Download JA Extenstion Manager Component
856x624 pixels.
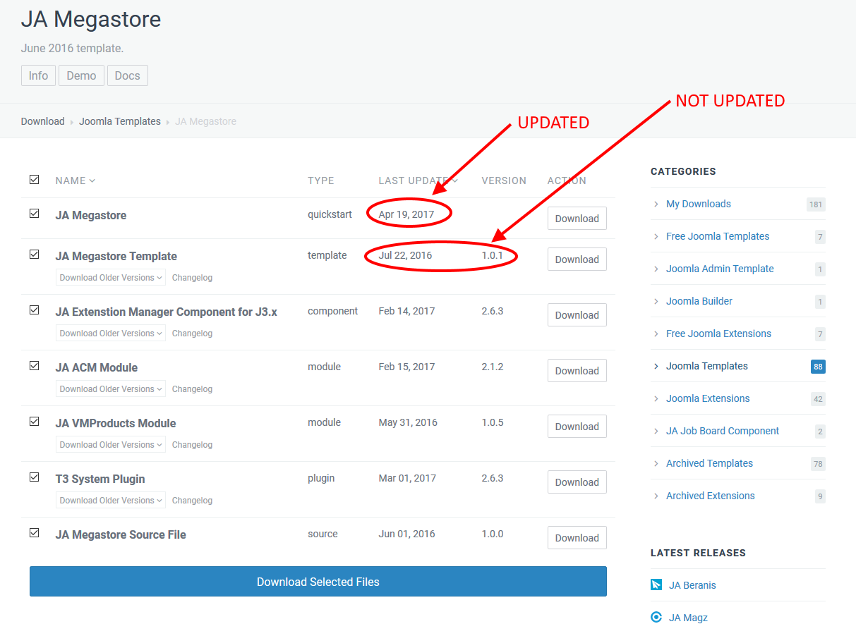pyautogui.click(x=577, y=315)
